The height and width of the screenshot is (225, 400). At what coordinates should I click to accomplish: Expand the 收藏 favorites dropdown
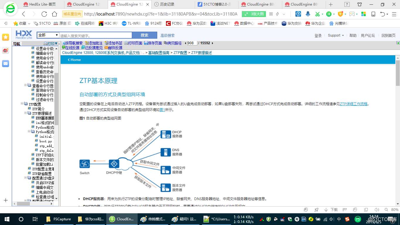tap(29, 23)
